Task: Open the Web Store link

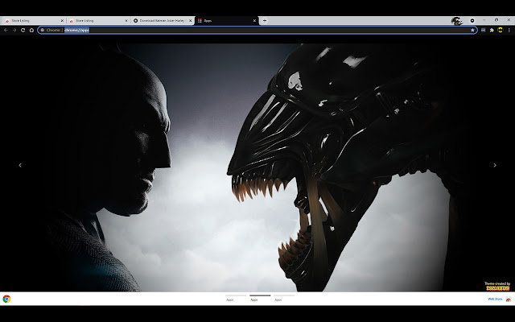Action: pyautogui.click(x=495, y=299)
